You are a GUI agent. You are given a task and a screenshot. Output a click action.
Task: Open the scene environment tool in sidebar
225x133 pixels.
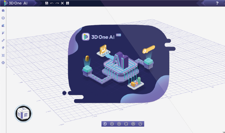click(3, 25)
